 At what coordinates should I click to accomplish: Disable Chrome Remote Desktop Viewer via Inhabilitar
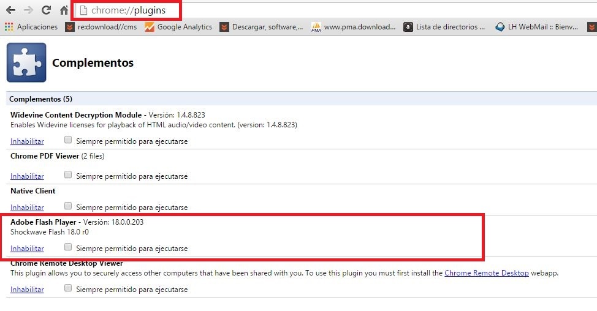click(x=27, y=290)
